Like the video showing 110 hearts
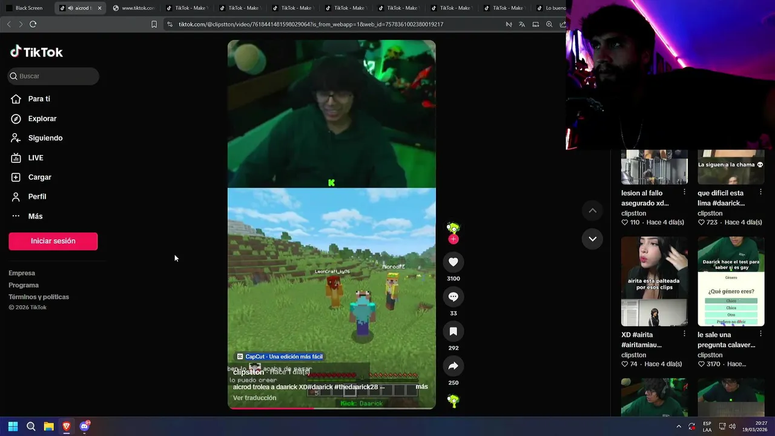This screenshot has height=436, width=775. [x=625, y=222]
